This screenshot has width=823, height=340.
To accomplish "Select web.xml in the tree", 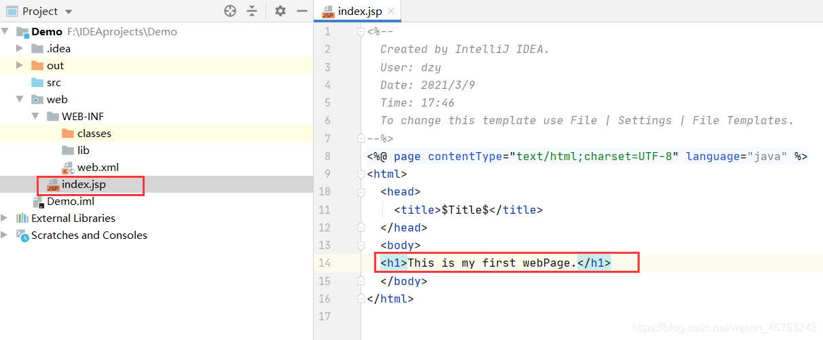I will (x=156, y=168).
